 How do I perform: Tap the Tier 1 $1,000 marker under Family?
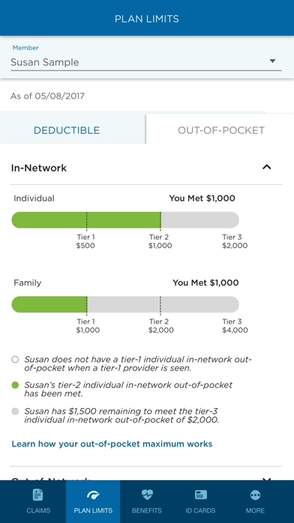(88, 326)
